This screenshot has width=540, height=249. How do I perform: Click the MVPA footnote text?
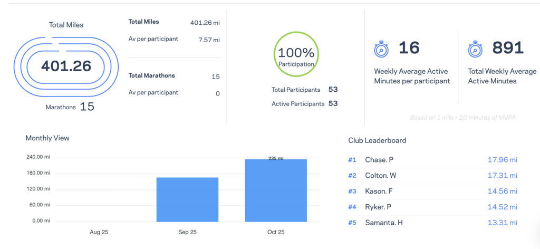(x=462, y=117)
